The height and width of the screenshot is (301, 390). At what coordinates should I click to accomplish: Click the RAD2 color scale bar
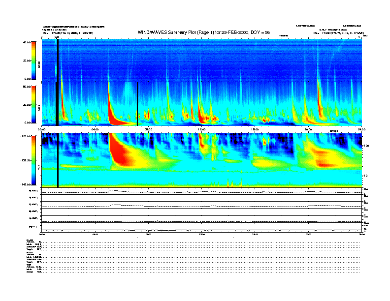(33, 60)
